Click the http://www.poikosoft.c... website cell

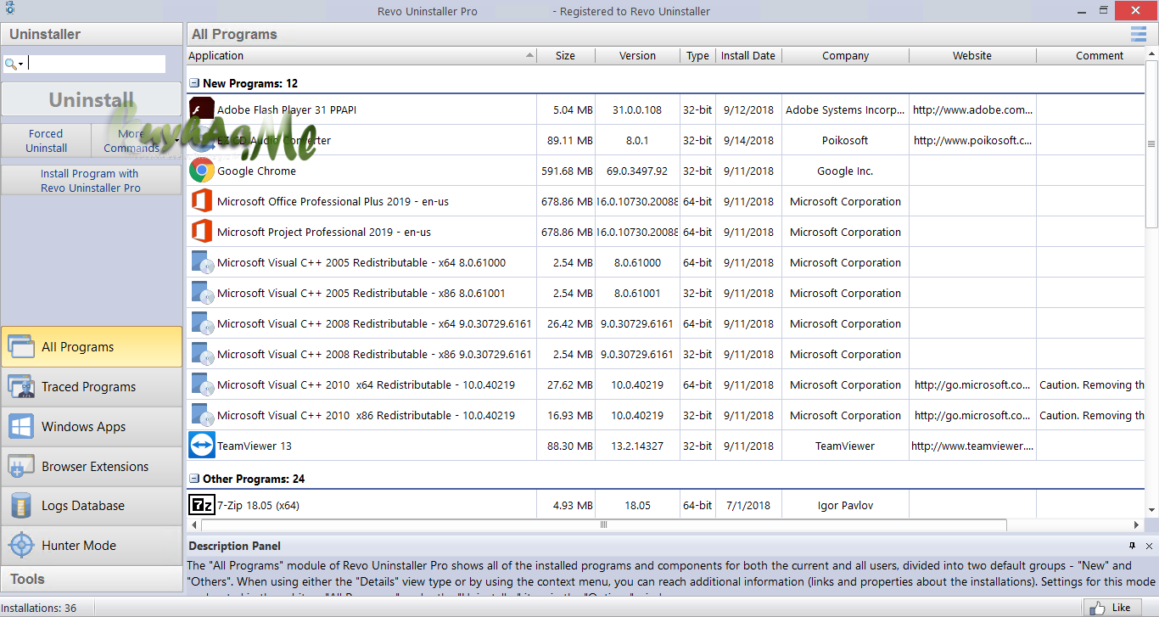tap(973, 140)
